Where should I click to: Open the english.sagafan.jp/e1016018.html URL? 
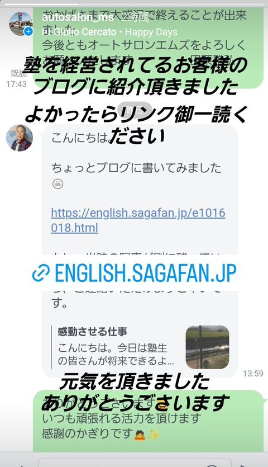tap(138, 220)
